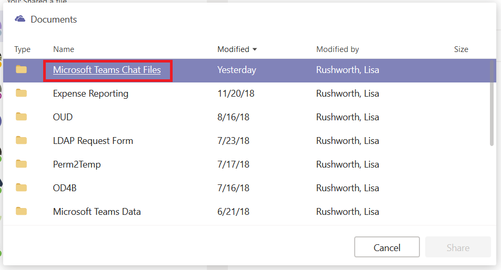Screen dimensions: 501x270
Task: Click the OneDrive cloud icon beside Documents
Action: pos(20,19)
